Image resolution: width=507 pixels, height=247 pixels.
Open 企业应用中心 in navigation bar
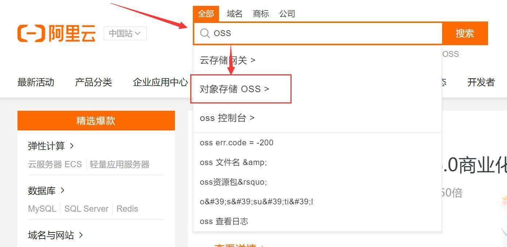pyautogui.click(x=160, y=82)
